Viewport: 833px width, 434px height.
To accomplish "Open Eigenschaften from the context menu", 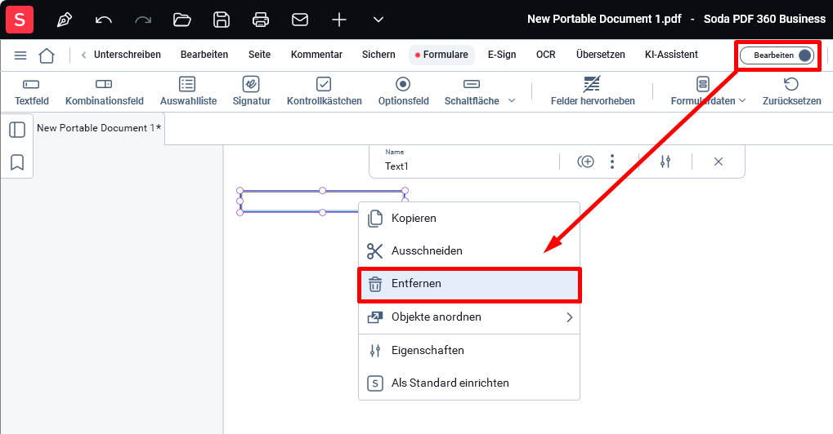I will pyautogui.click(x=469, y=350).
